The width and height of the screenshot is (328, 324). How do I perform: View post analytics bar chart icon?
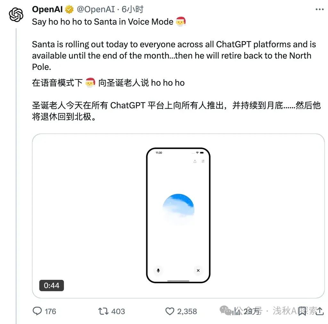236,311
